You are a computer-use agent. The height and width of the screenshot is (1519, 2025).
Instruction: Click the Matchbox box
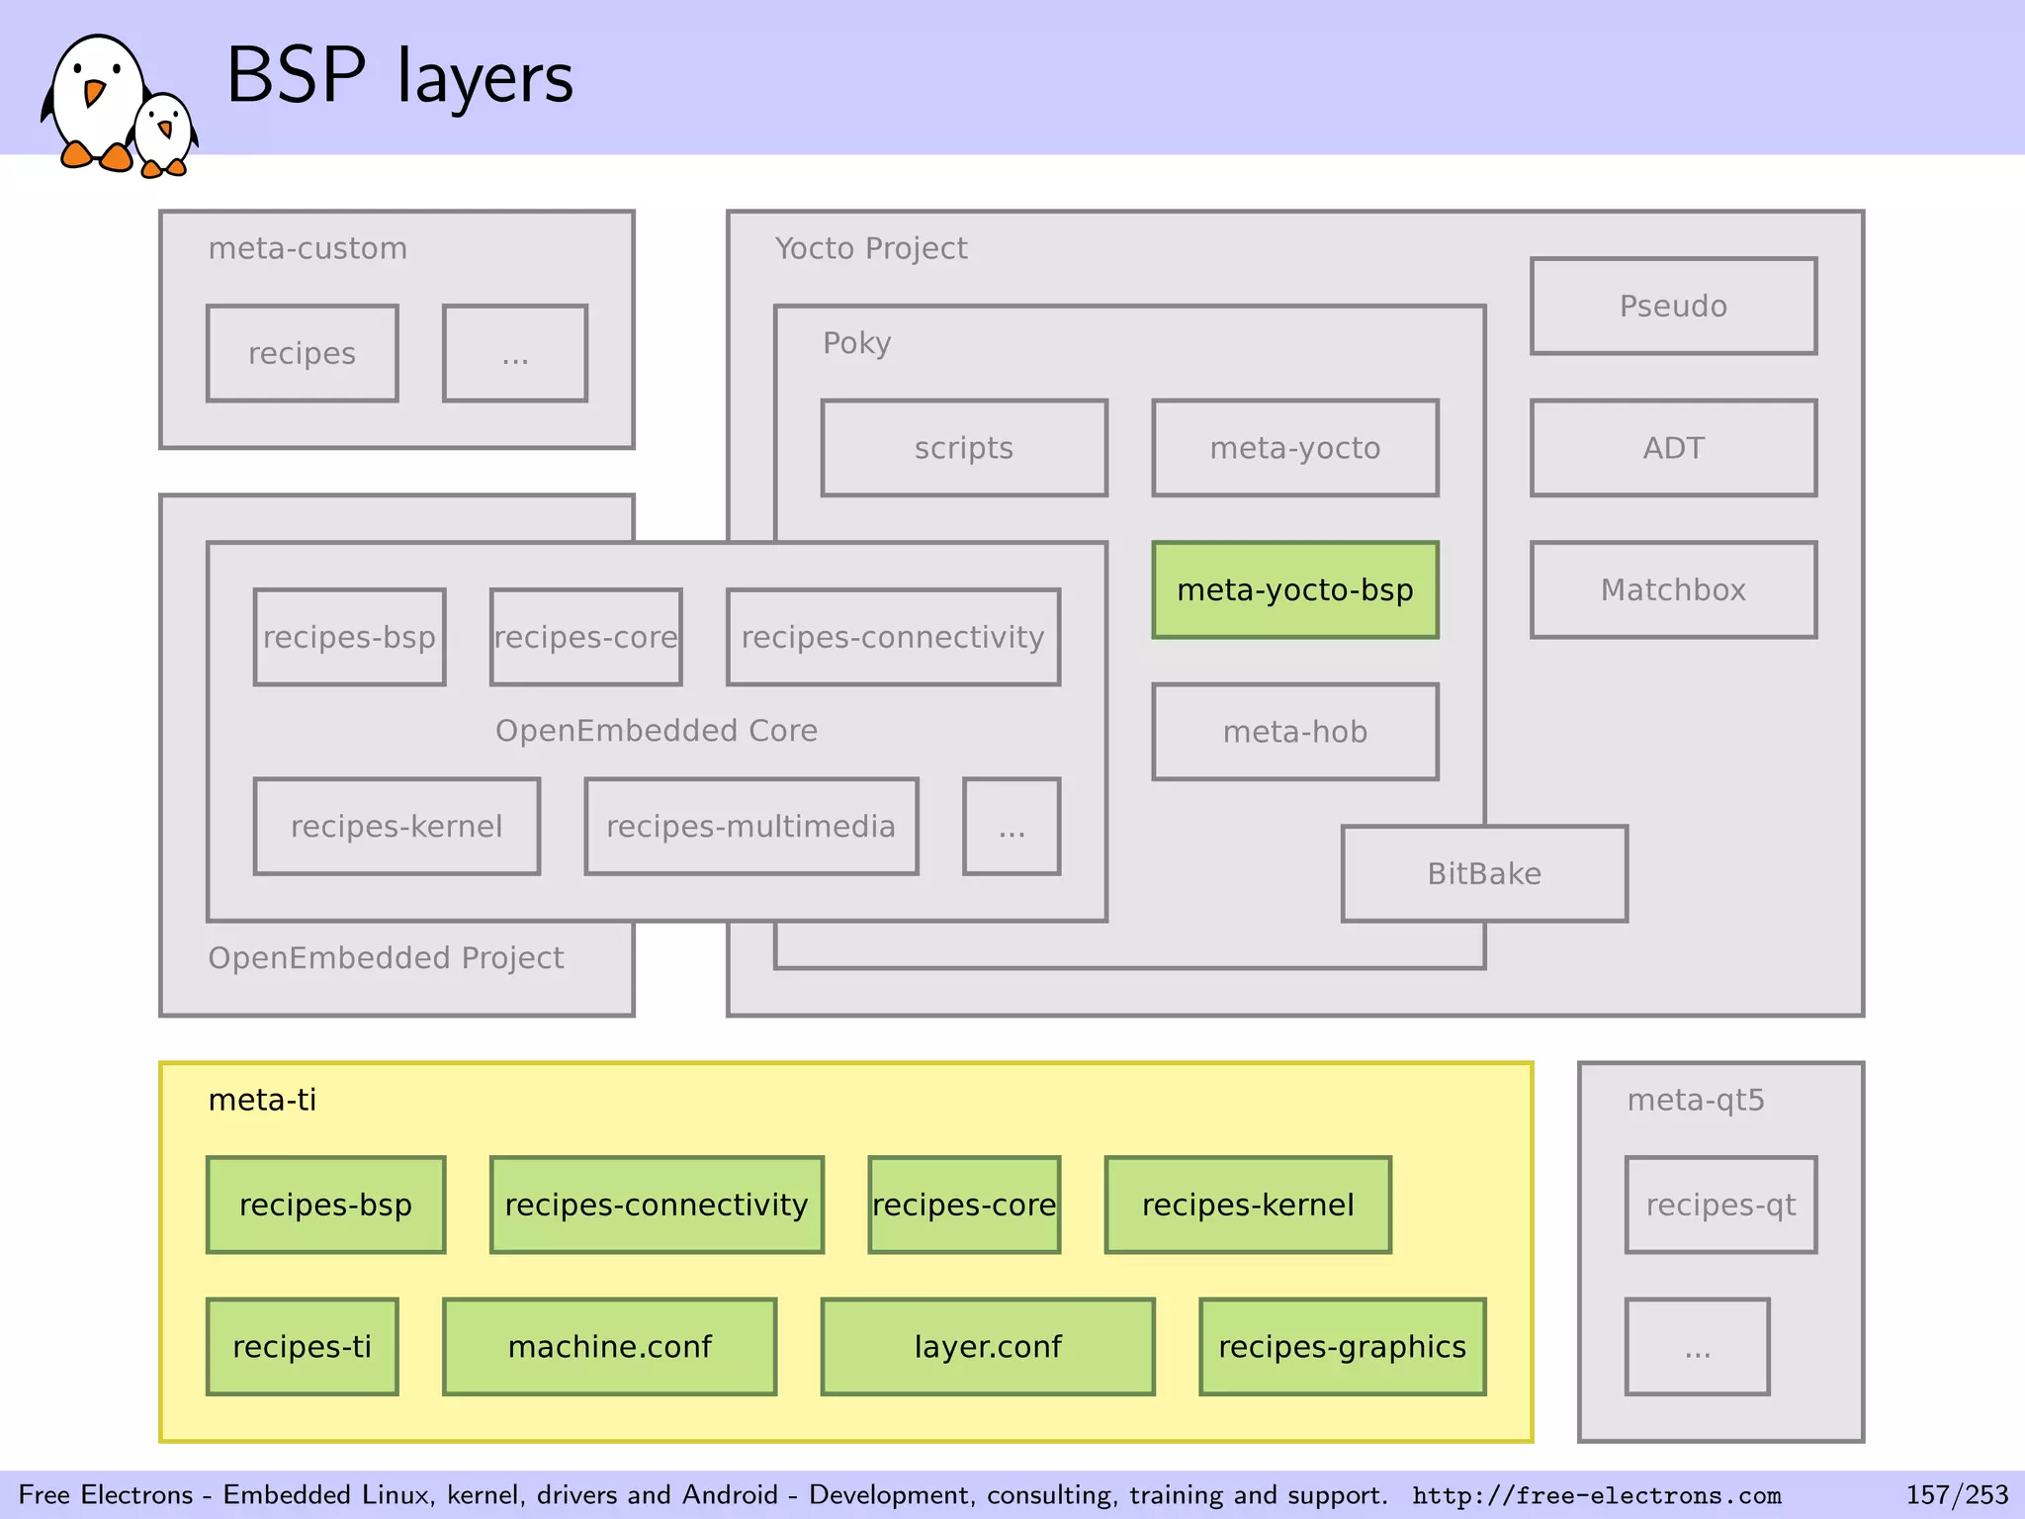1672,590
